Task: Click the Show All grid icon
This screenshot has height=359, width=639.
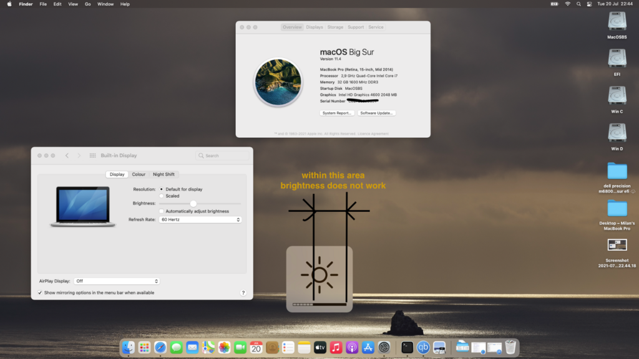Action: coord(92,156)
